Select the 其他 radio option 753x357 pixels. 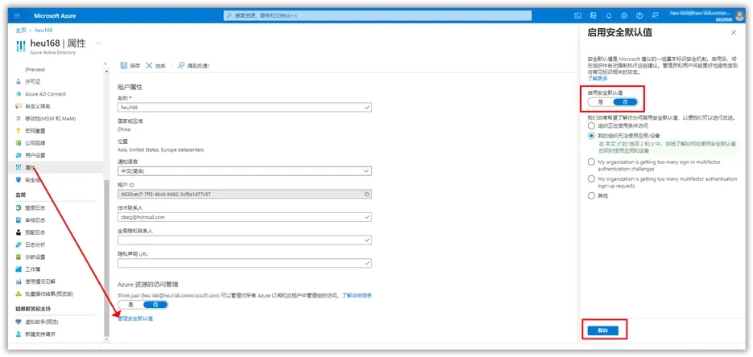tap(591, 195)
